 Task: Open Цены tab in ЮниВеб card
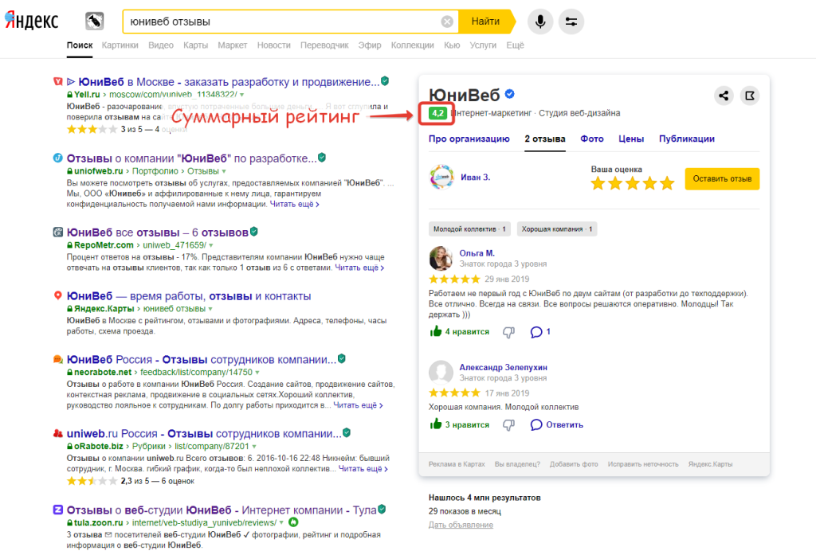(631, 139)
